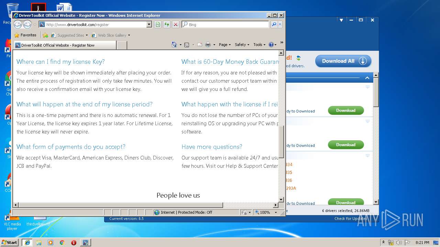
Task: Select the DriverToolkit Official Website tab
Action: pyautogui.click(x=65, y=45)
